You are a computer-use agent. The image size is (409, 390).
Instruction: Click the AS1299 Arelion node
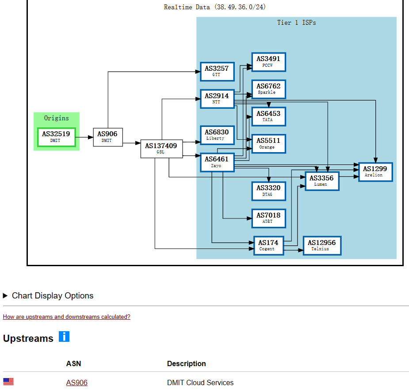(x=375, y=172)
